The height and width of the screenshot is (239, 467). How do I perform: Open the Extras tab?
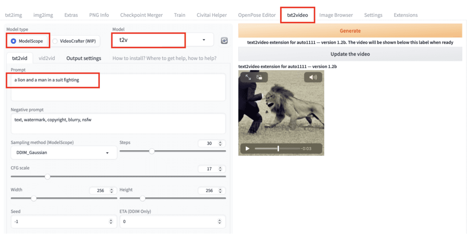coord(71,15)
